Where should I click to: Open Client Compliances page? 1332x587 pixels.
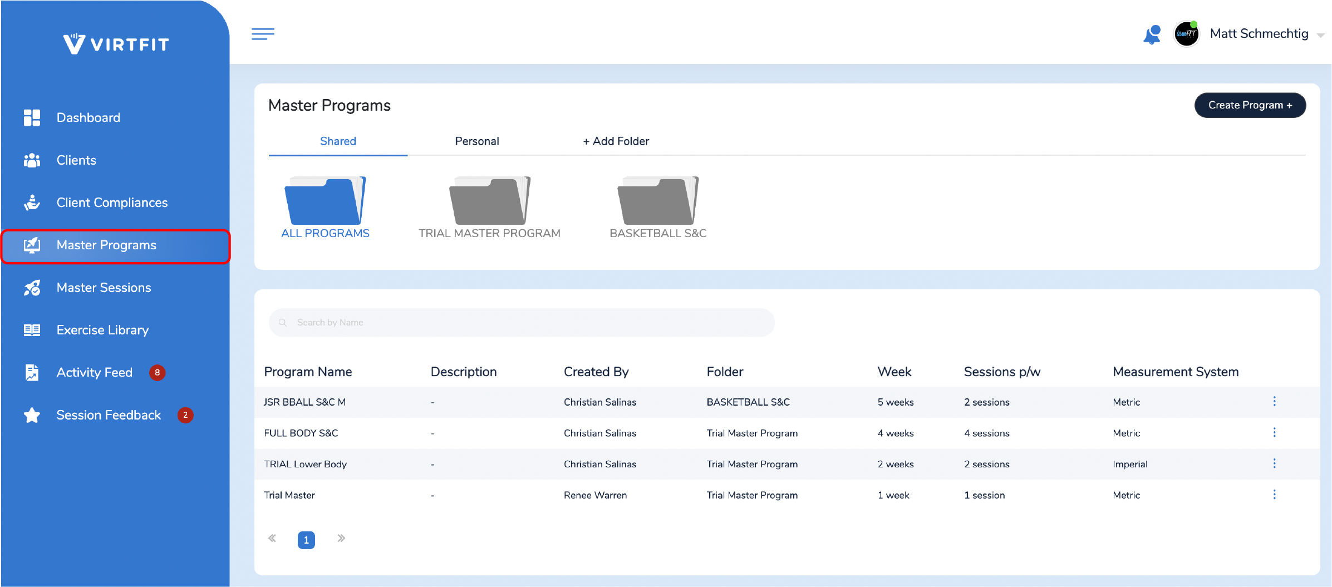pos(112,203)
